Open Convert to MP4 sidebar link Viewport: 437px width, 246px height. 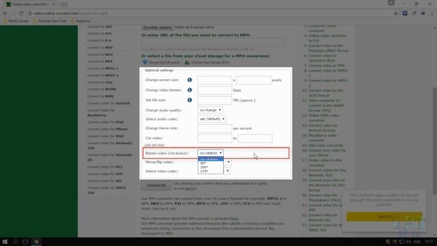[x=100, y=61]
